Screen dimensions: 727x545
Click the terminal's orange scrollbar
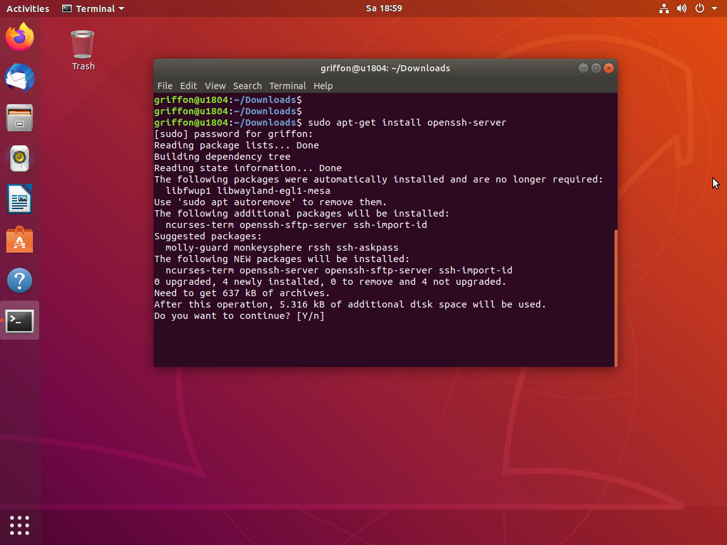[x=615, y=297]
